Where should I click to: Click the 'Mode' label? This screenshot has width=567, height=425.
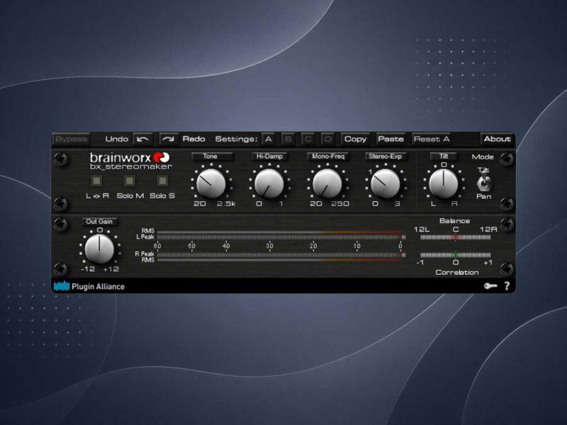pos(483,157)
